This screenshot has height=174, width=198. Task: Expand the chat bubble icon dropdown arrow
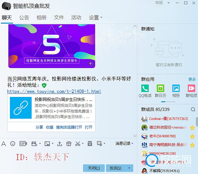pos(104,144)
